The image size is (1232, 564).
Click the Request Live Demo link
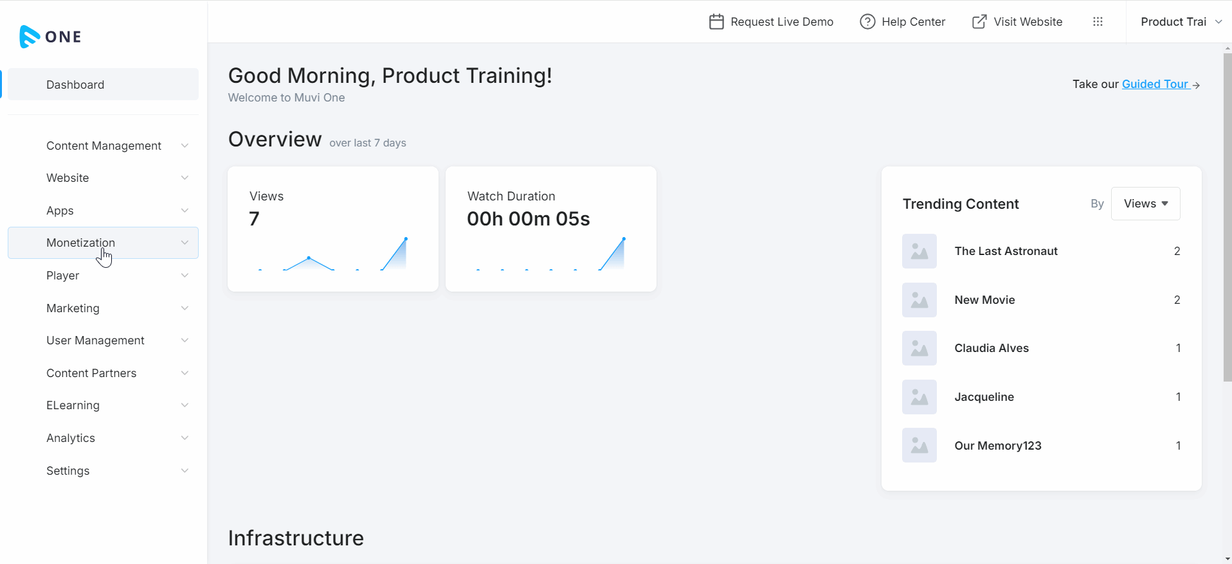781,22
